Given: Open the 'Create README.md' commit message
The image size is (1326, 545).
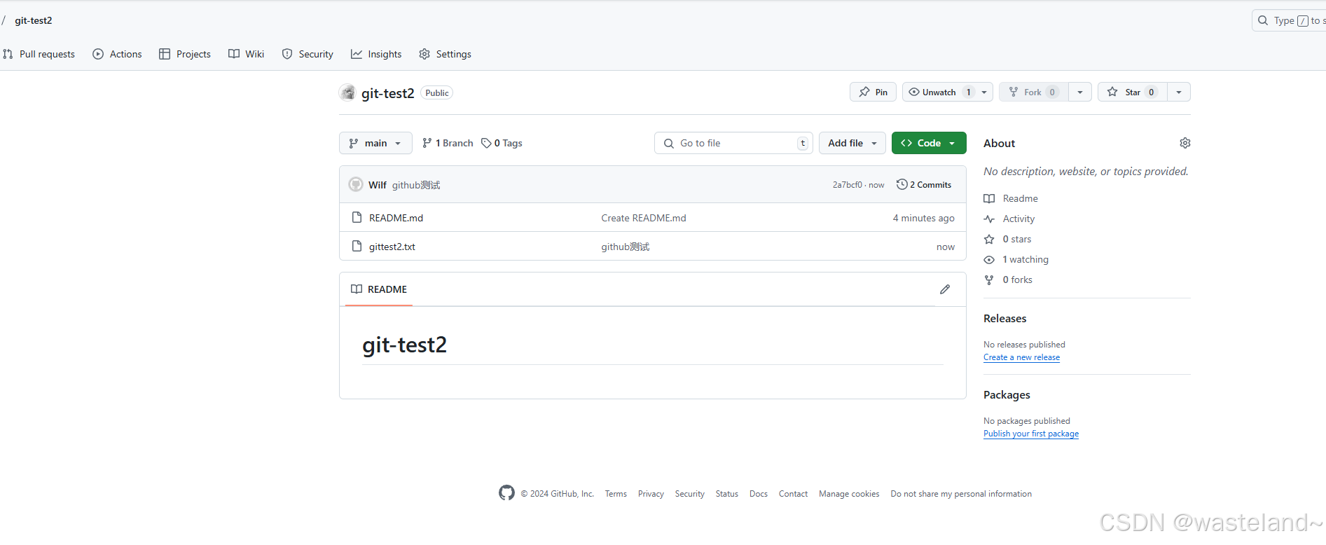Looking at the screenshot, I should click(644, 218).
